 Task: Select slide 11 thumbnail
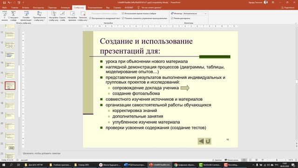10,35
